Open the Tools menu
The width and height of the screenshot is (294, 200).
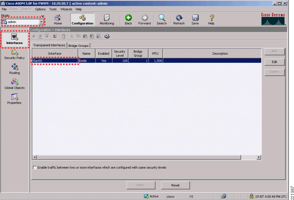(53, 9)
